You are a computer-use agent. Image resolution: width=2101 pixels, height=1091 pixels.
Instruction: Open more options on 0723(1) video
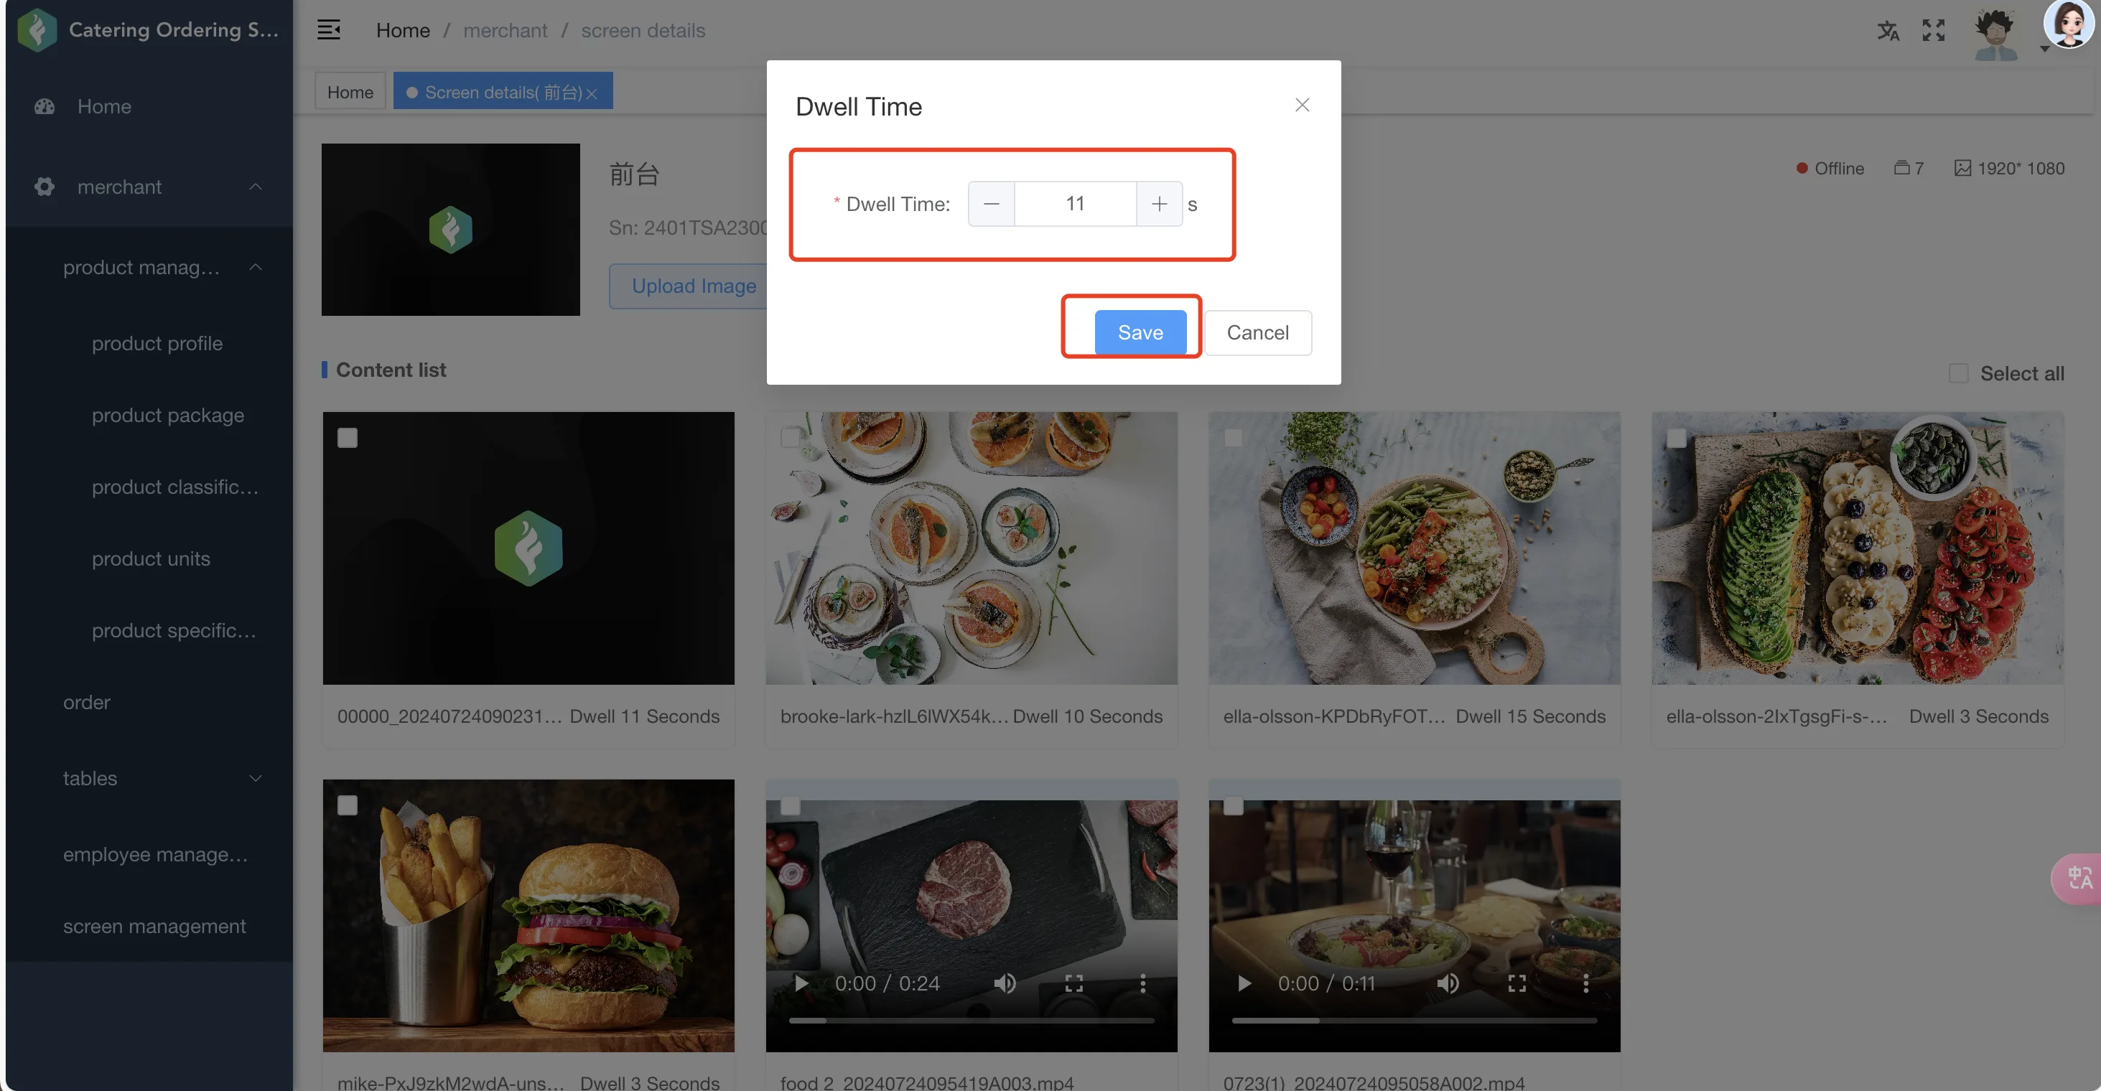point(1585,983)
